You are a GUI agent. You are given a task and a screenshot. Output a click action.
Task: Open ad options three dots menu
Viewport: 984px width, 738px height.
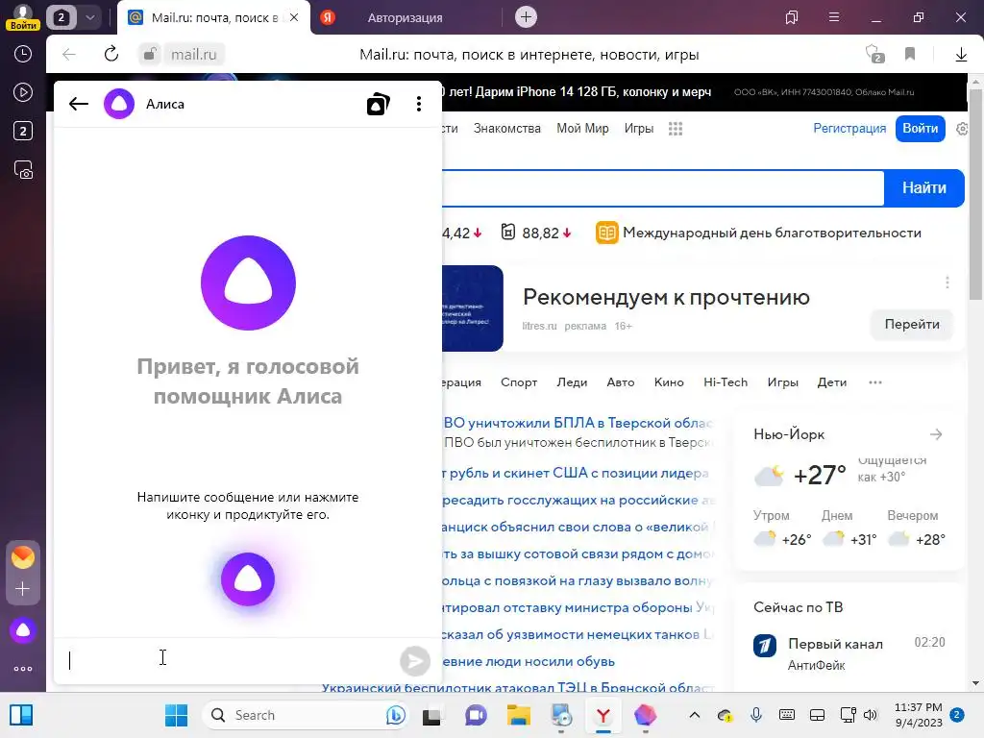(x=947, y=283)
